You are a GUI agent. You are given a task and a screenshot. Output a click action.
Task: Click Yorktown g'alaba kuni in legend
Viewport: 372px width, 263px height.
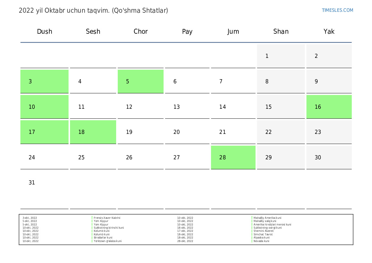point(108,241)
